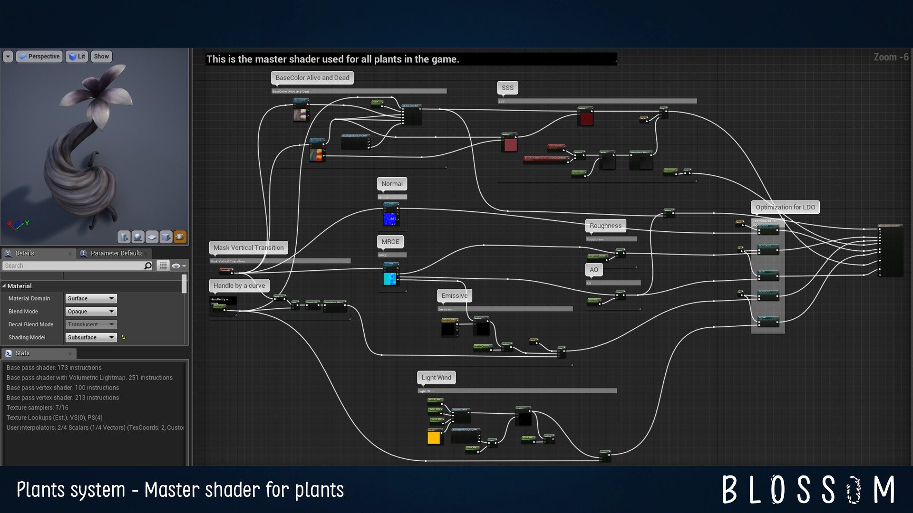Image resolution: width=913 pixels, height=513 pixels.
Task: Select the cylinder preview mesh shape
Action: tap(124, 237)
